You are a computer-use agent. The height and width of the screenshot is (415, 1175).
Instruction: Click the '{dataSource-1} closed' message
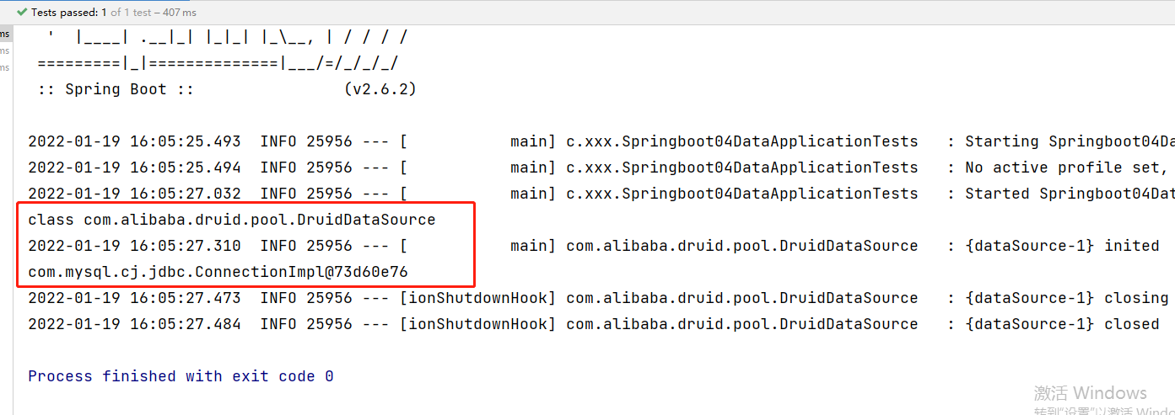tap(1062, 324)
